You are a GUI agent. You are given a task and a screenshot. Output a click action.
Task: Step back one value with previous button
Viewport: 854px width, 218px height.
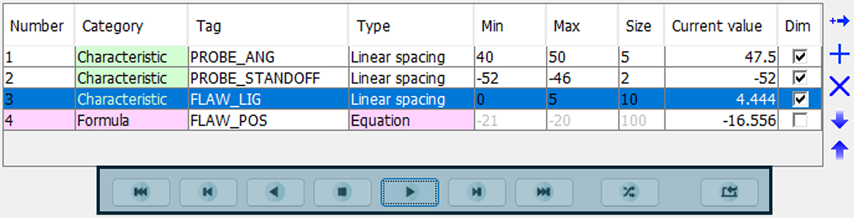click(208, 192)
